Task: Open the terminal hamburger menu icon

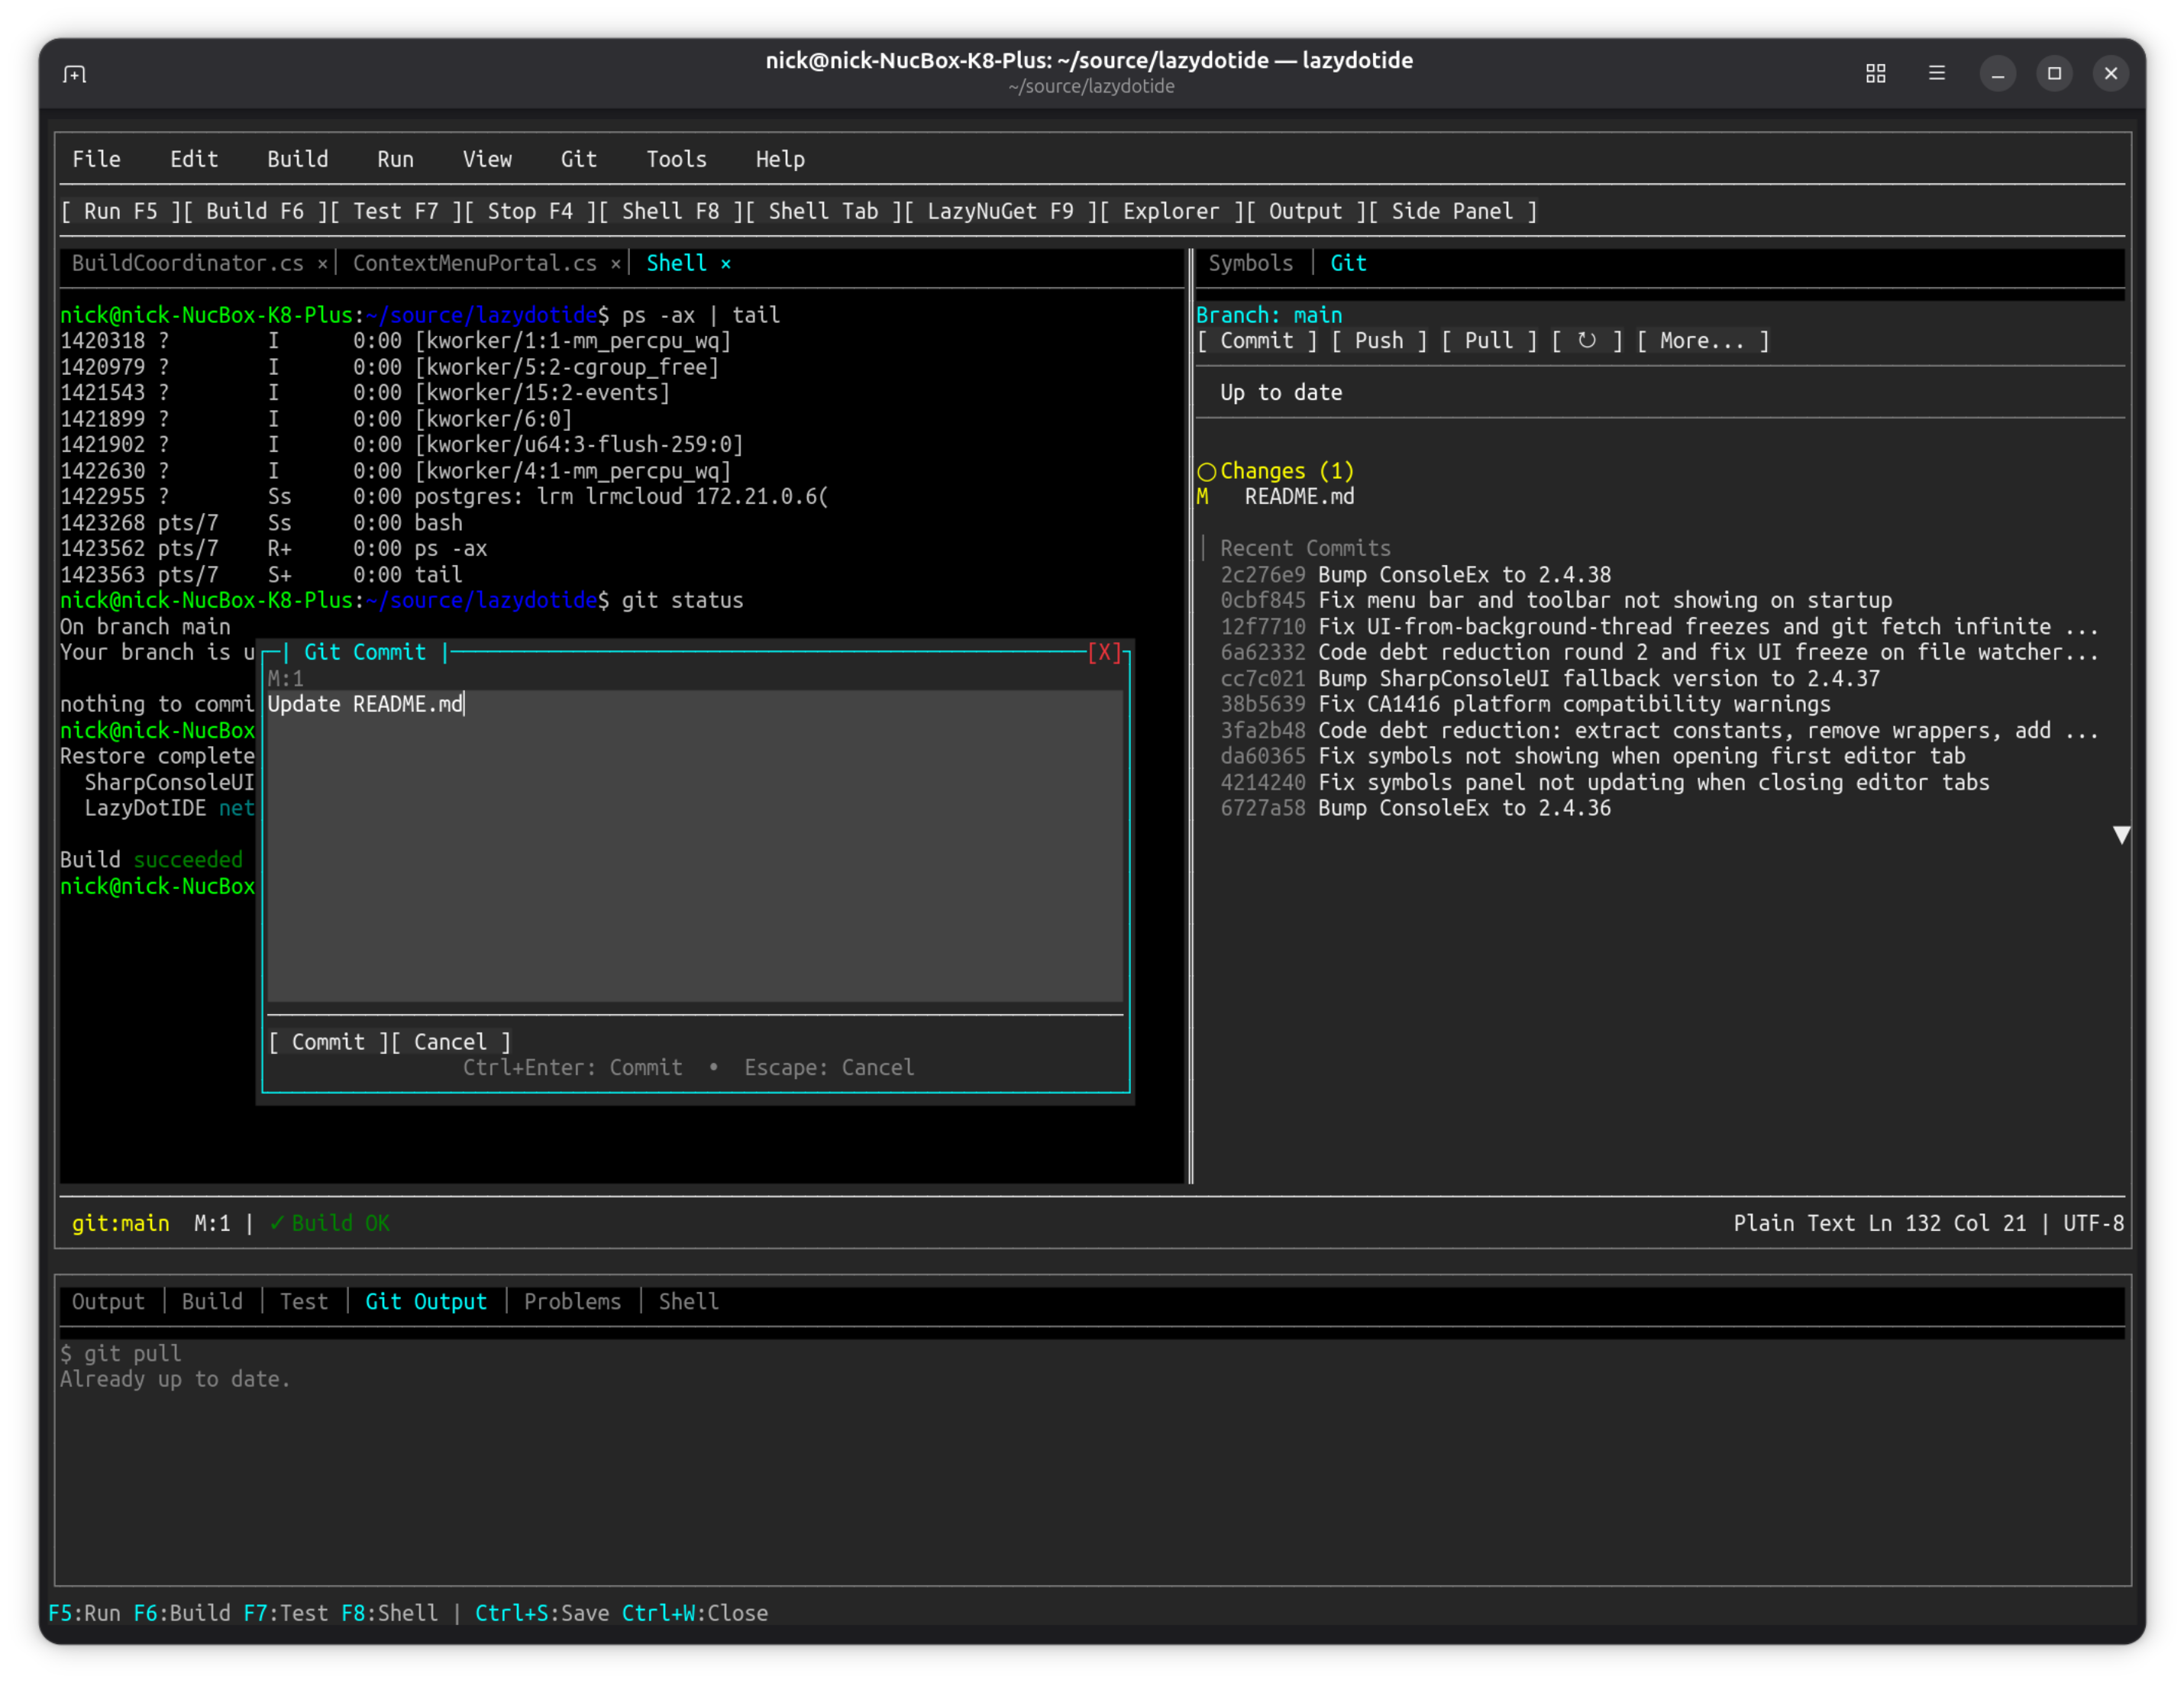Action: click(1937, 73)
